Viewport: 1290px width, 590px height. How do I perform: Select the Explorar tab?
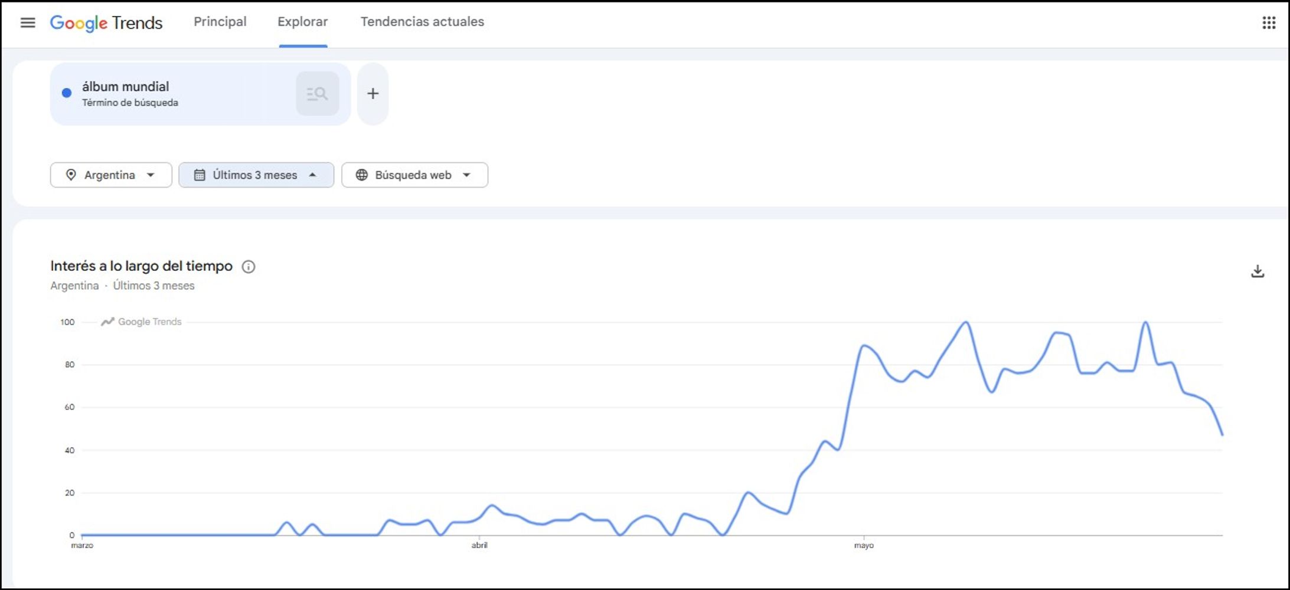(x=303, y=22)
